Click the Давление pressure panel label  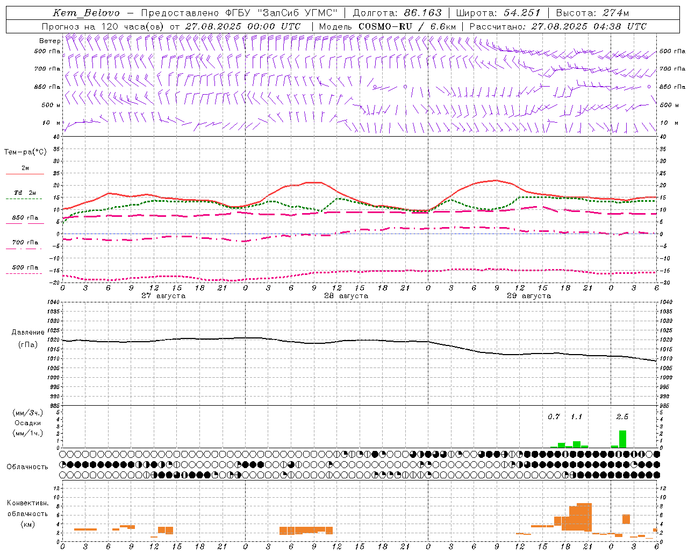[x=28, y=333]
